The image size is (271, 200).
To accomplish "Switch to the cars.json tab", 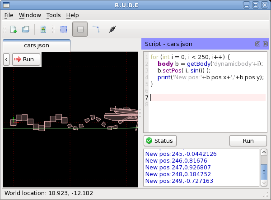I will 37,45.
